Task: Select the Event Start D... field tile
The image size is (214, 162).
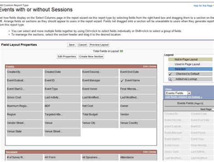Action: pos(25,90)
